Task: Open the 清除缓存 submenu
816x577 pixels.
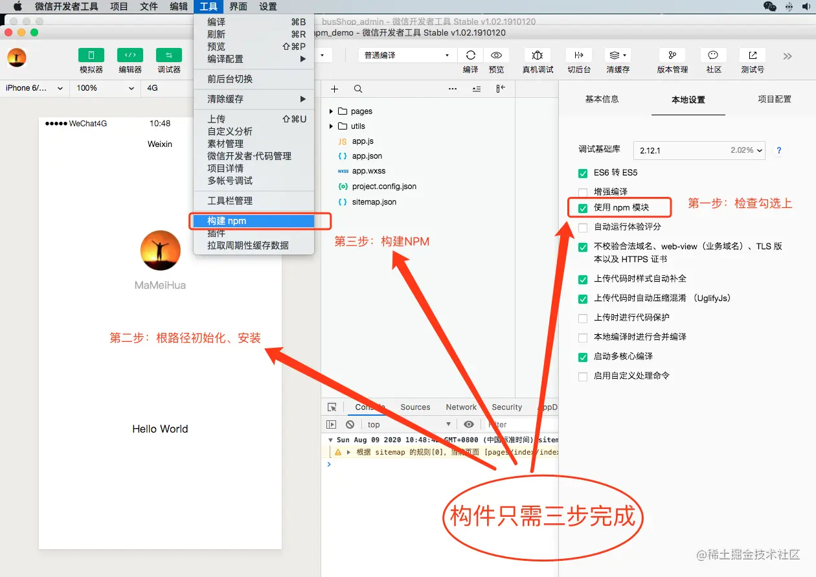Action: click(x=254, y=99)
